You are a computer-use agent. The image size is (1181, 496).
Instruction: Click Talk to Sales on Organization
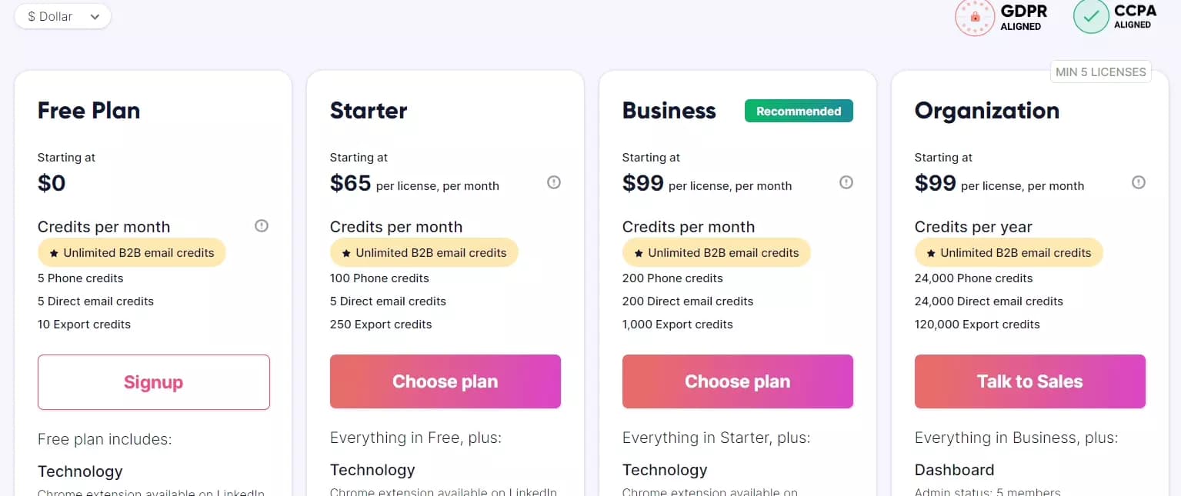point(1029,381)
